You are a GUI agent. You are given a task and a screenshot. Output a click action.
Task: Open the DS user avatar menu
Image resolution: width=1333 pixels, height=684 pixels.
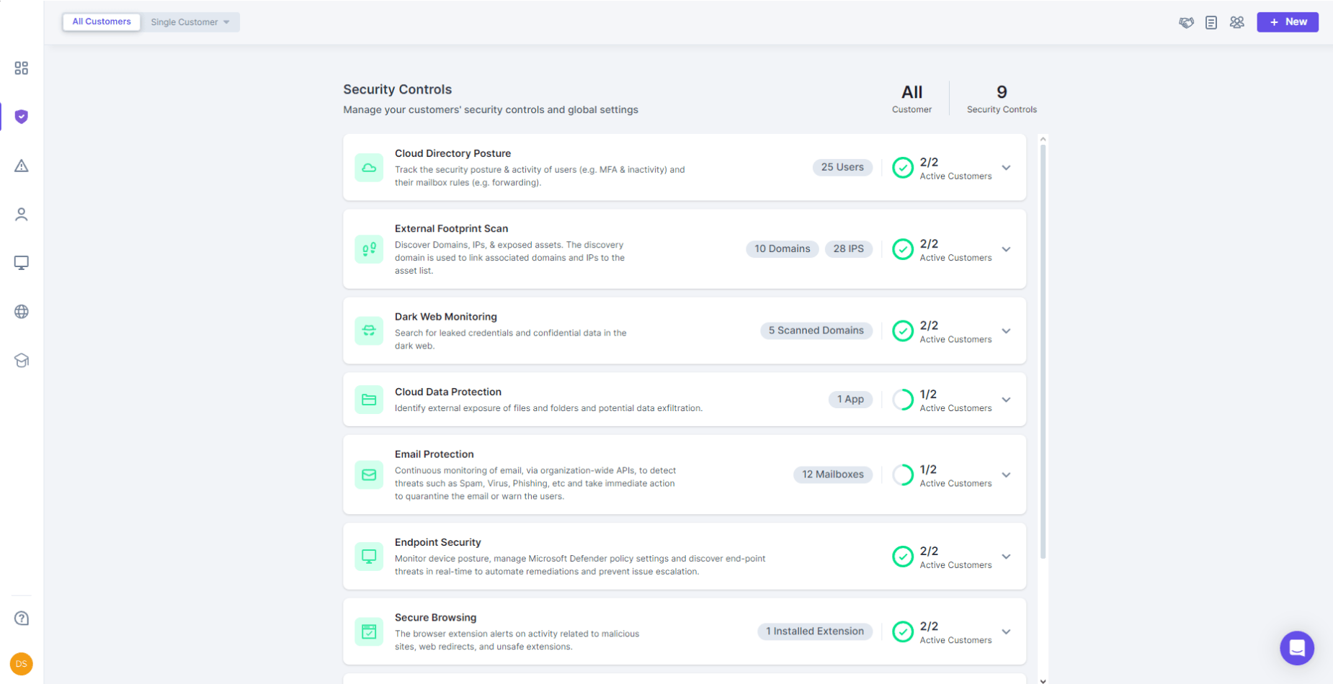[x=22, y=664]
